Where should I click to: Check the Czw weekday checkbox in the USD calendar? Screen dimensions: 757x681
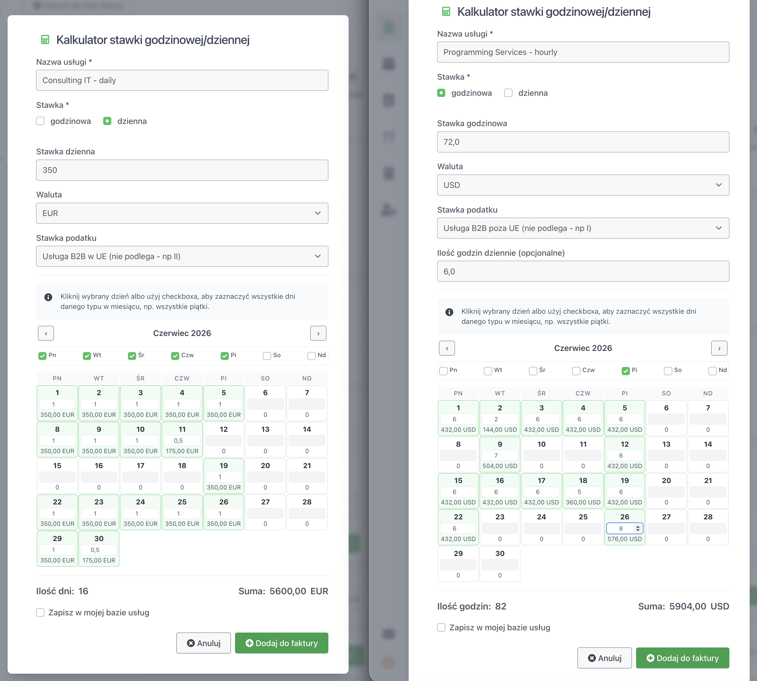(576, 371)
